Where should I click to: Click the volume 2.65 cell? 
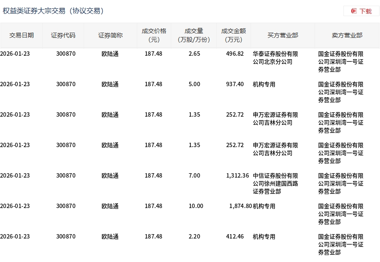[x=194, y=54]
